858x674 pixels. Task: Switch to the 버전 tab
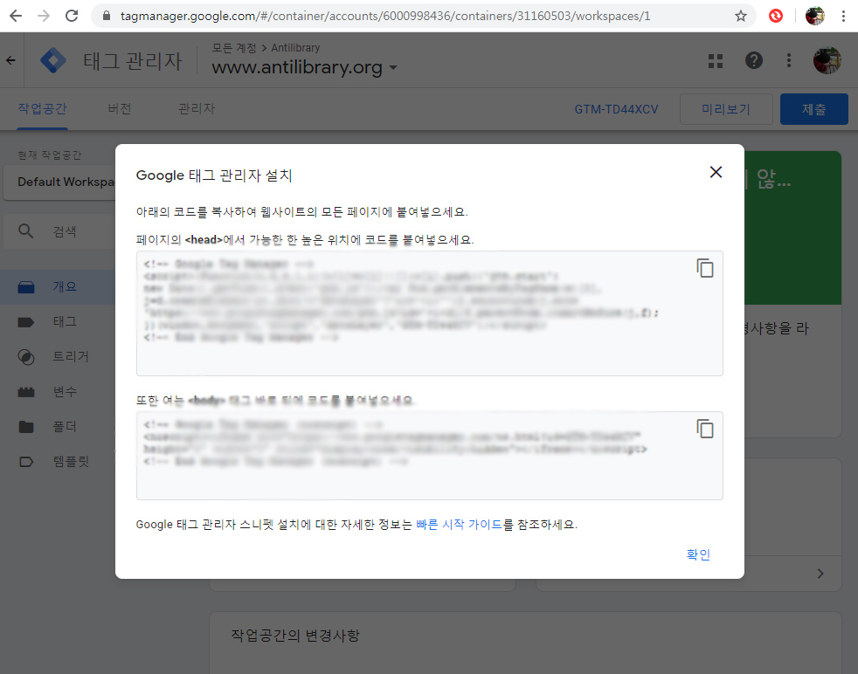pos(120,109)
